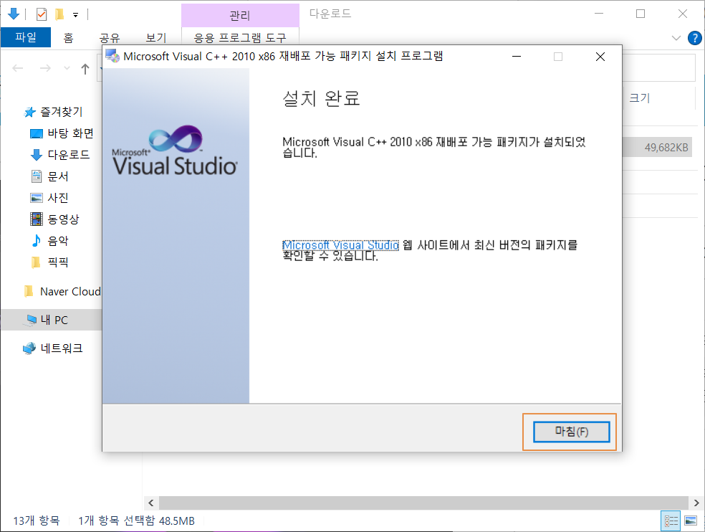Click the 1개 항목 선택함 48.5MB status text

click(137, 521)
